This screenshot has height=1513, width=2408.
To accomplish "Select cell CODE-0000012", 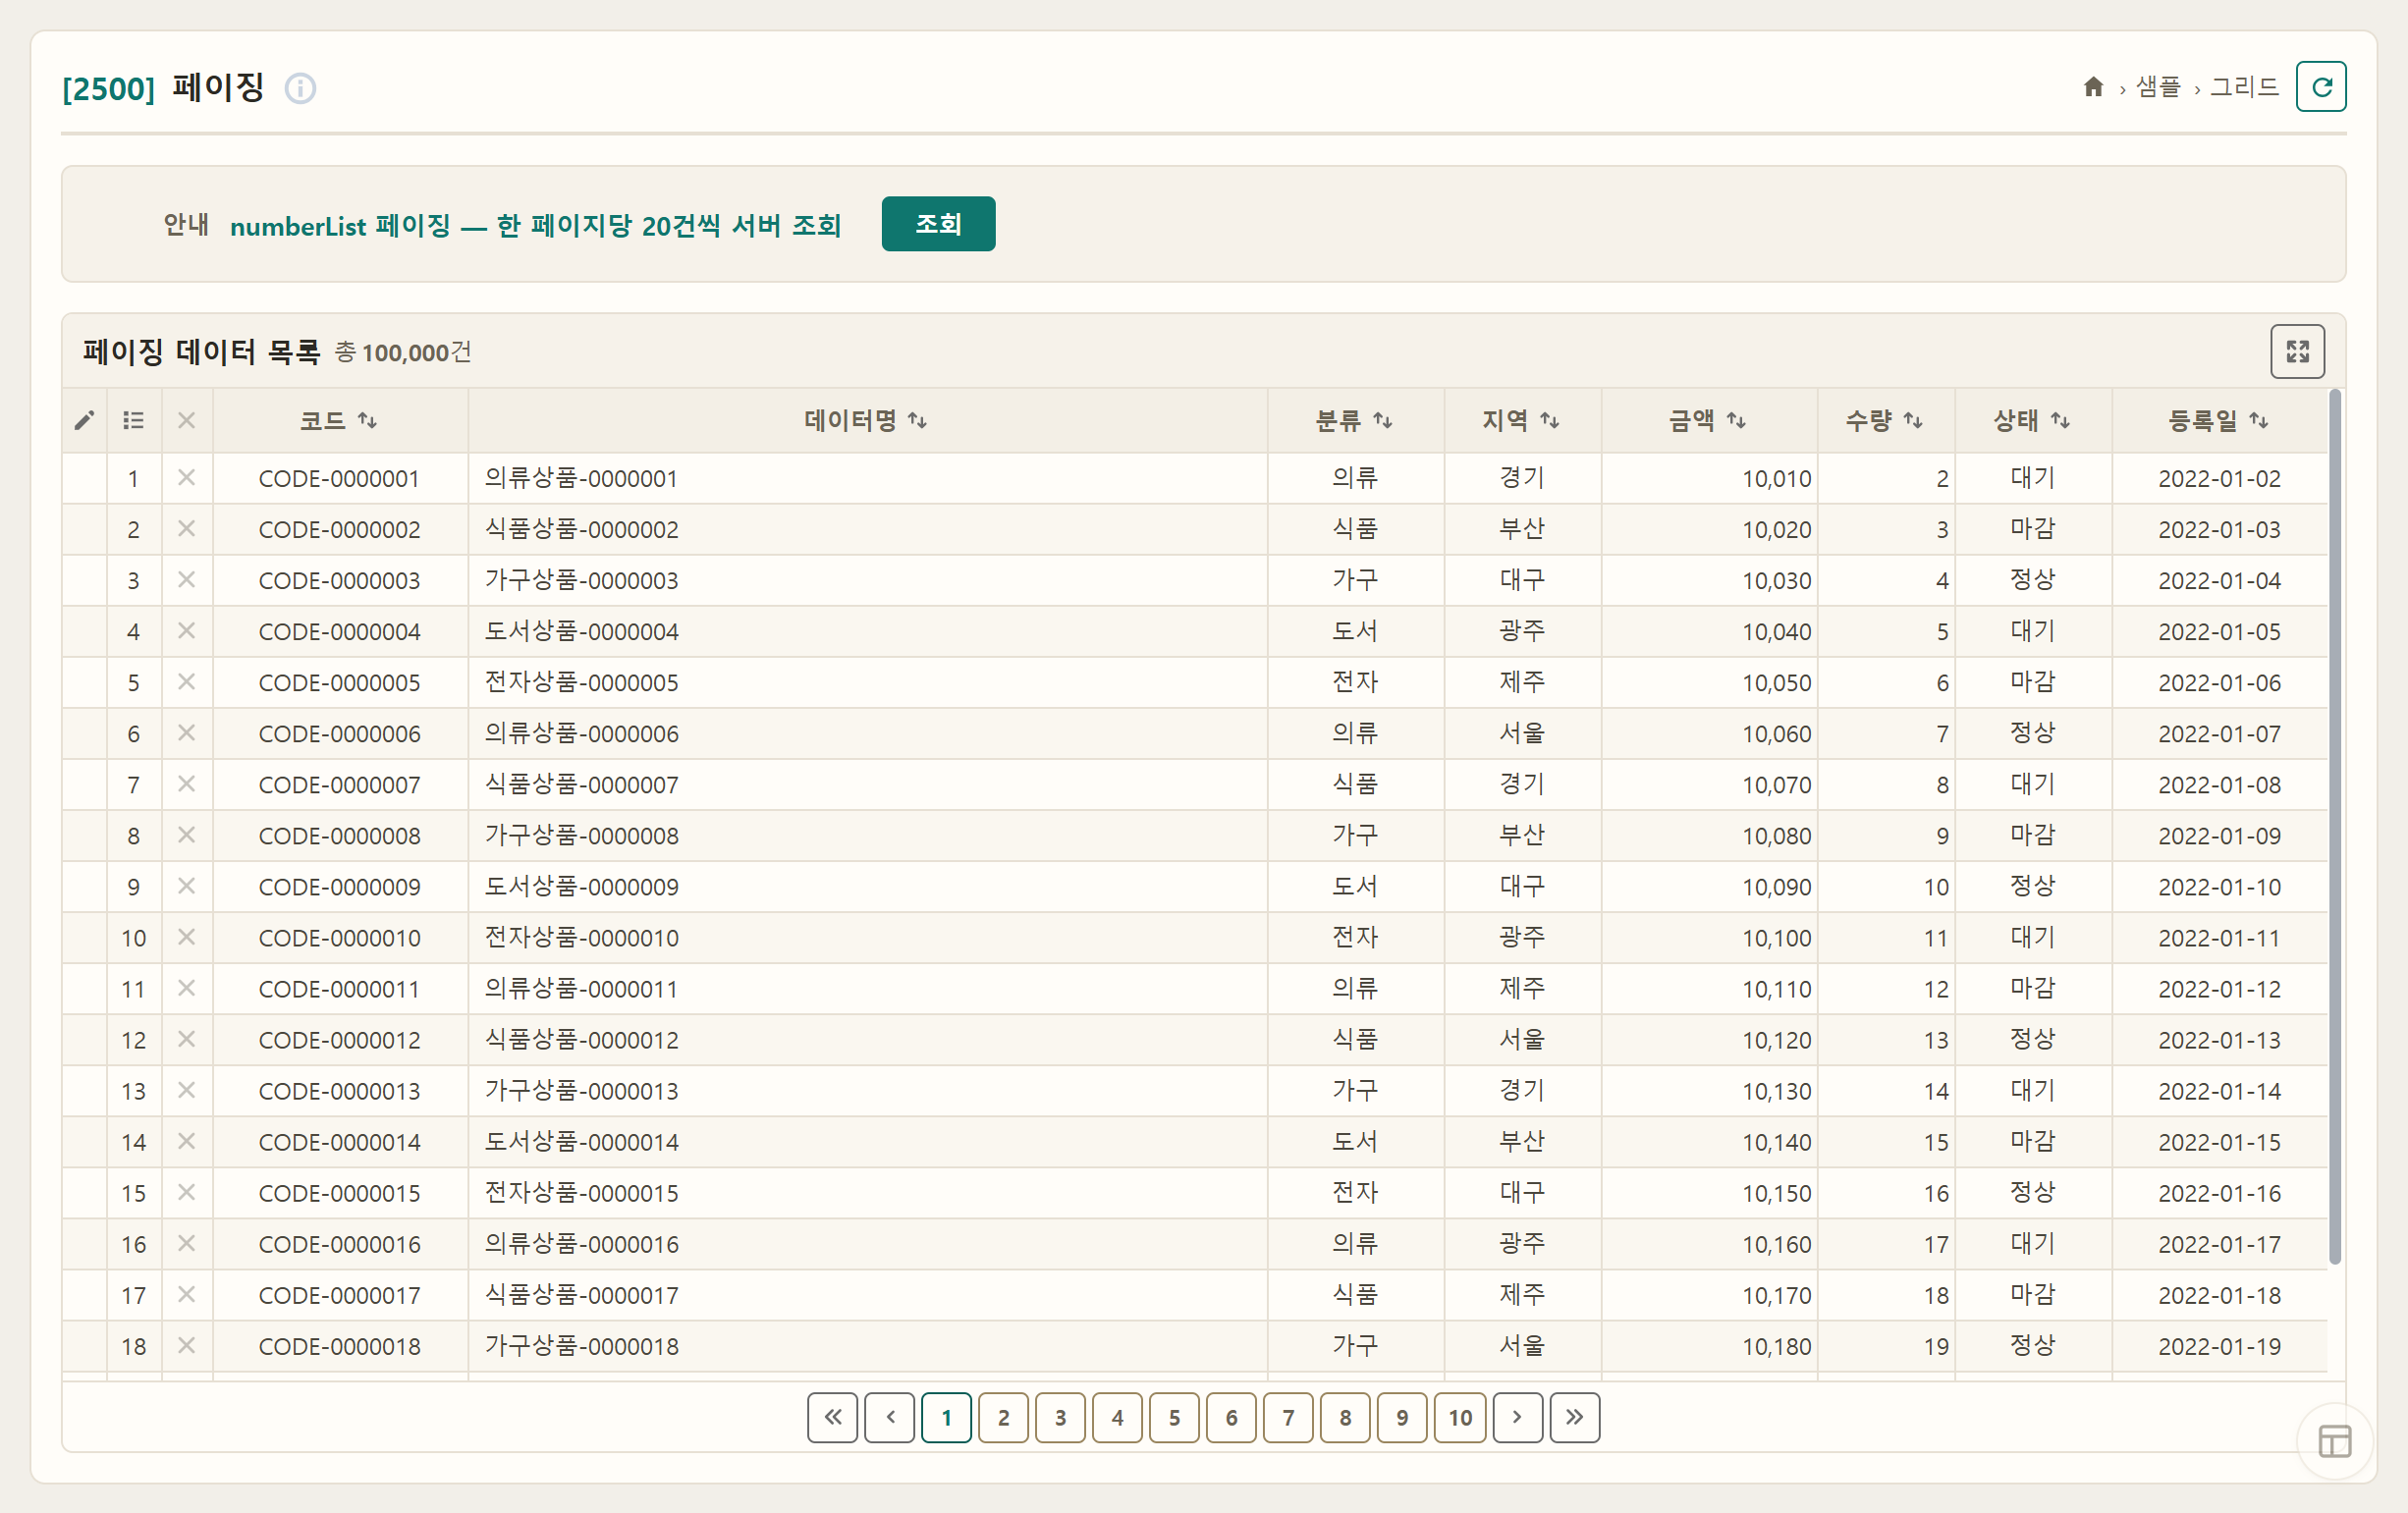I will tap(339, 1039).
